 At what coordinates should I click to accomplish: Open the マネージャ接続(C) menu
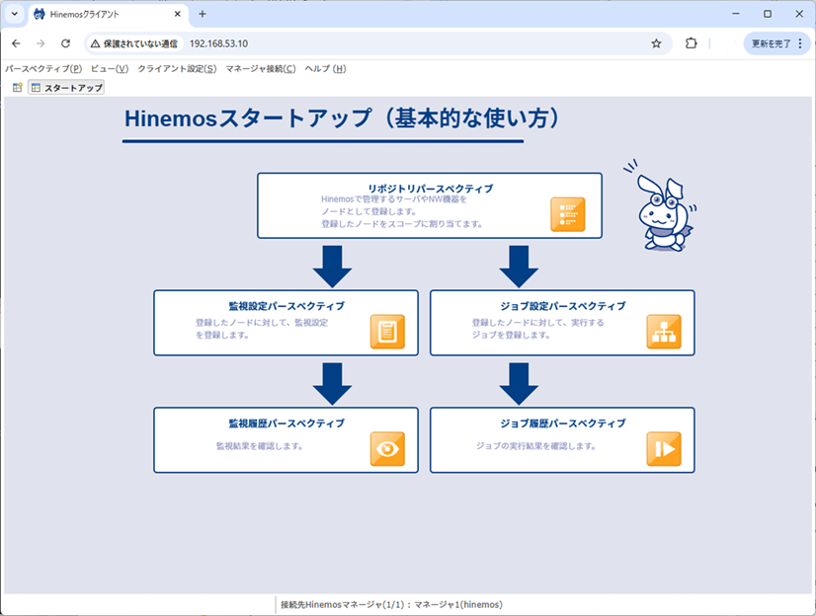(x=260, y=69)
